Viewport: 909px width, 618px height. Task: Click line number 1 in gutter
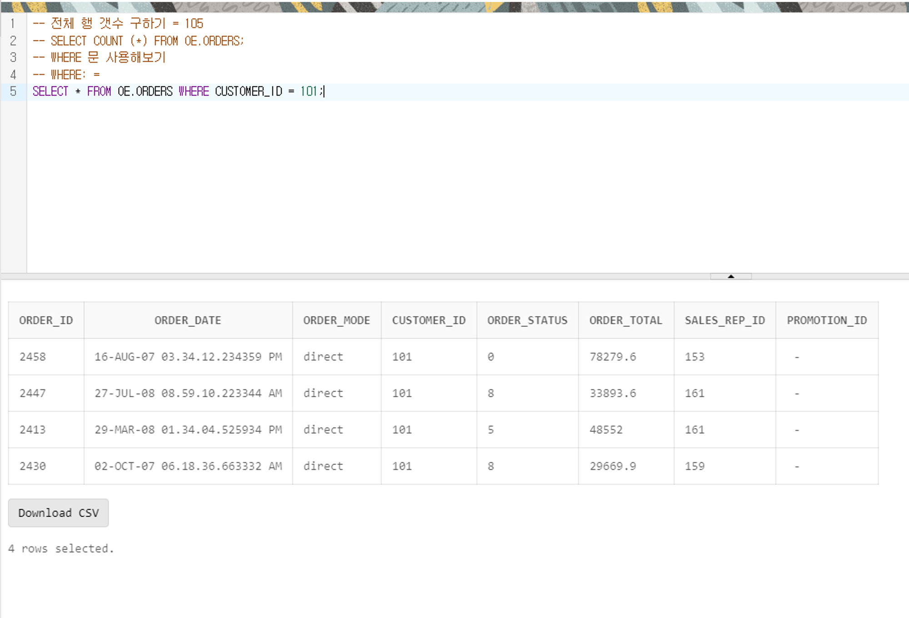13,24
